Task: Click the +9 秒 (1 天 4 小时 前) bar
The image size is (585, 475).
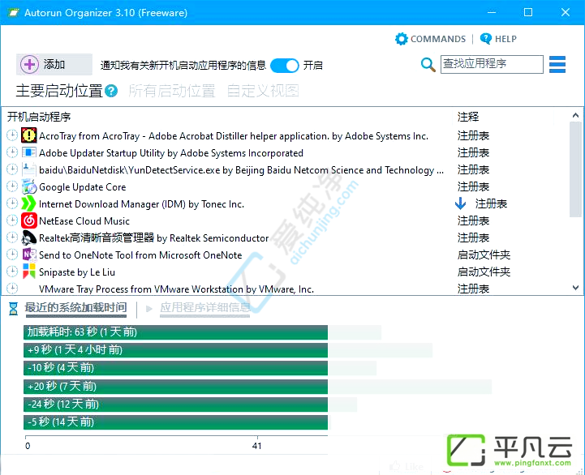Action: [x=175, y=350]
